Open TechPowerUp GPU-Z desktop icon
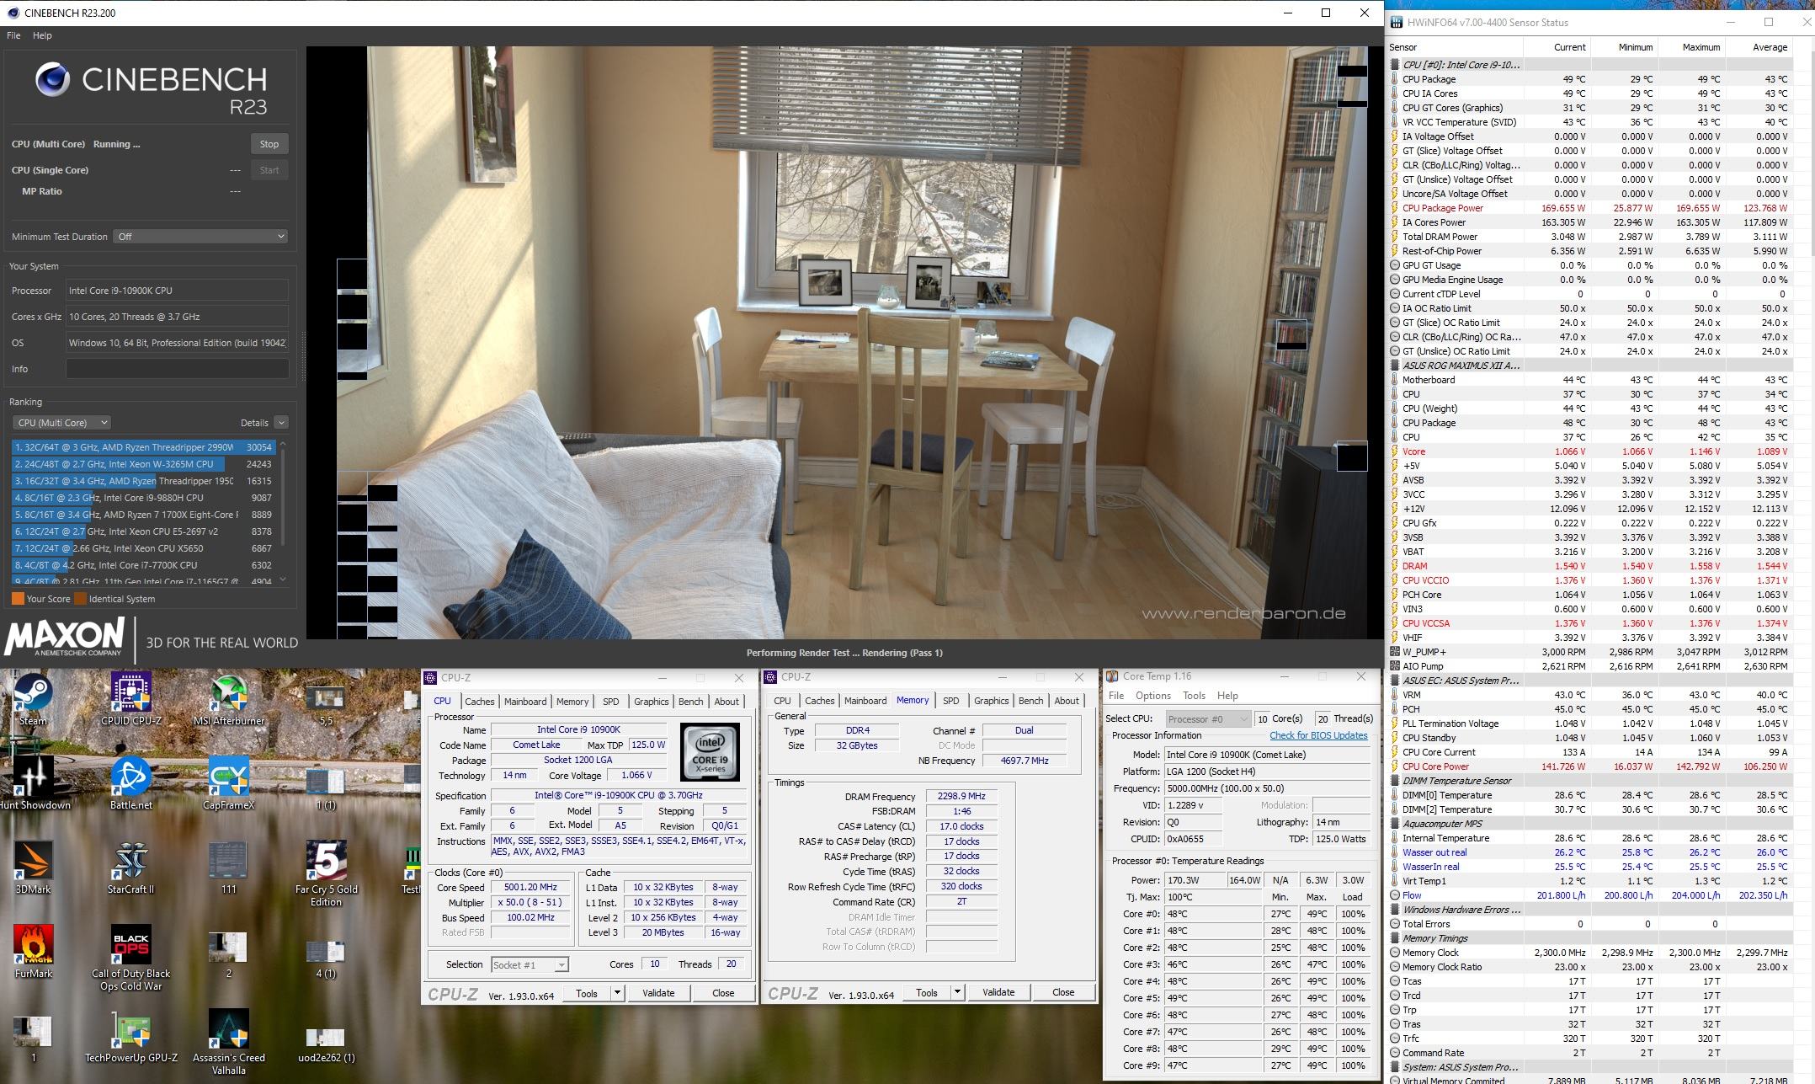1815x1084 pixels. (x=131, y=1035)
